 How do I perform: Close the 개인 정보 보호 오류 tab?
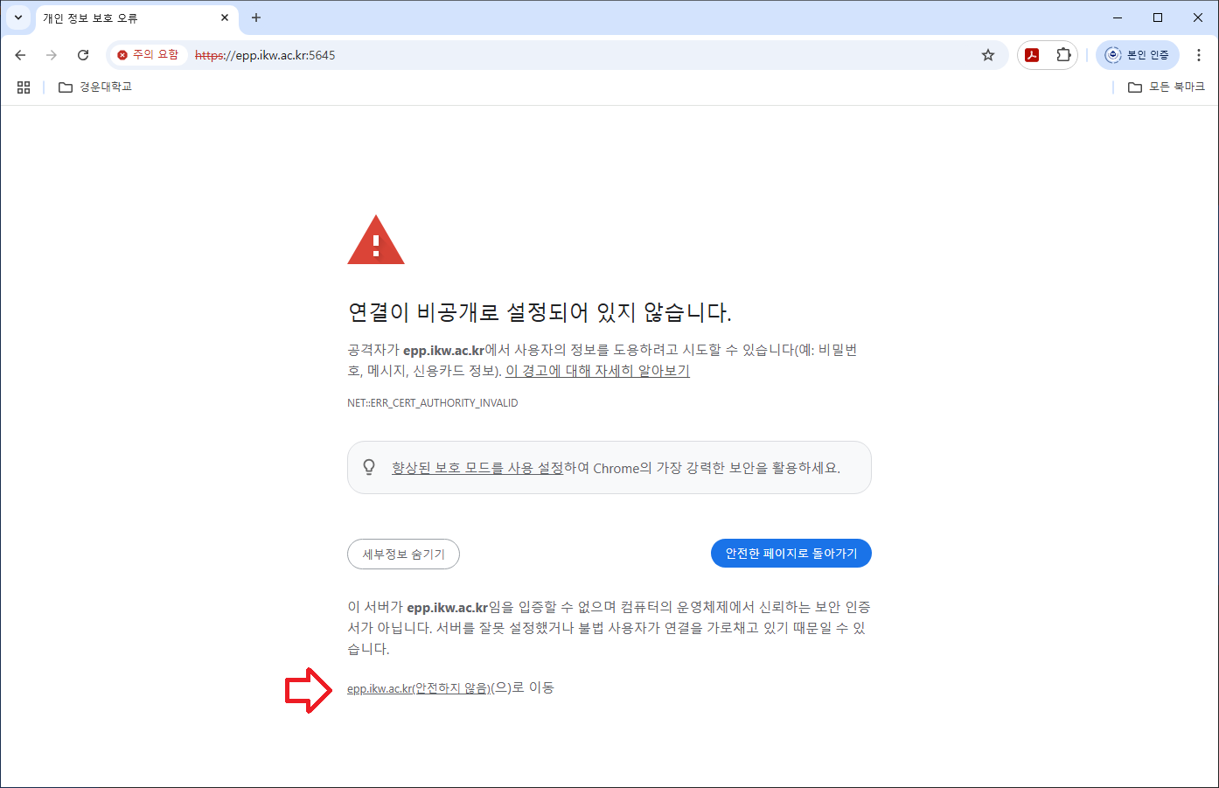coord(225,17)
